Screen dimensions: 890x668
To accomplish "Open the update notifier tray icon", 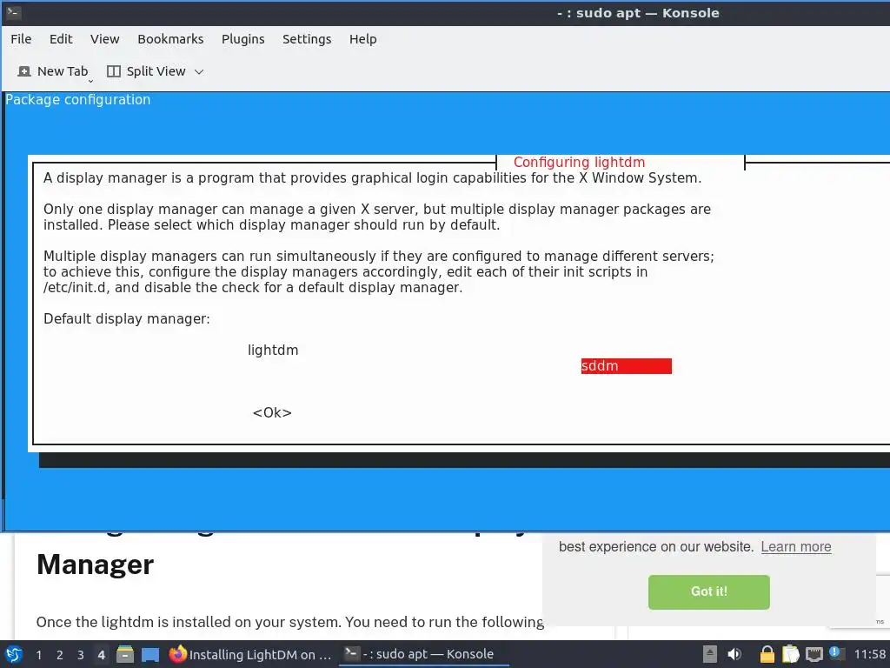I will [835, 653].
